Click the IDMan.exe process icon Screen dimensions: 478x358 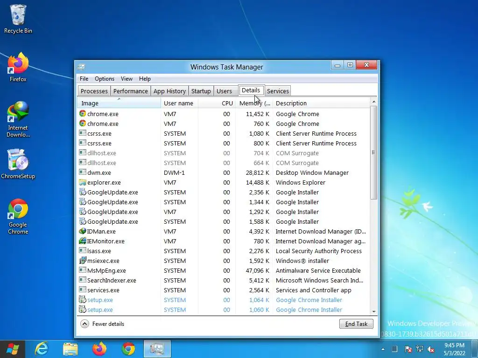82,231
